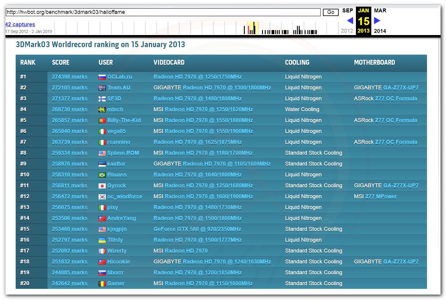Click the Russian flag beside OCLab.ru

[102, 77]
